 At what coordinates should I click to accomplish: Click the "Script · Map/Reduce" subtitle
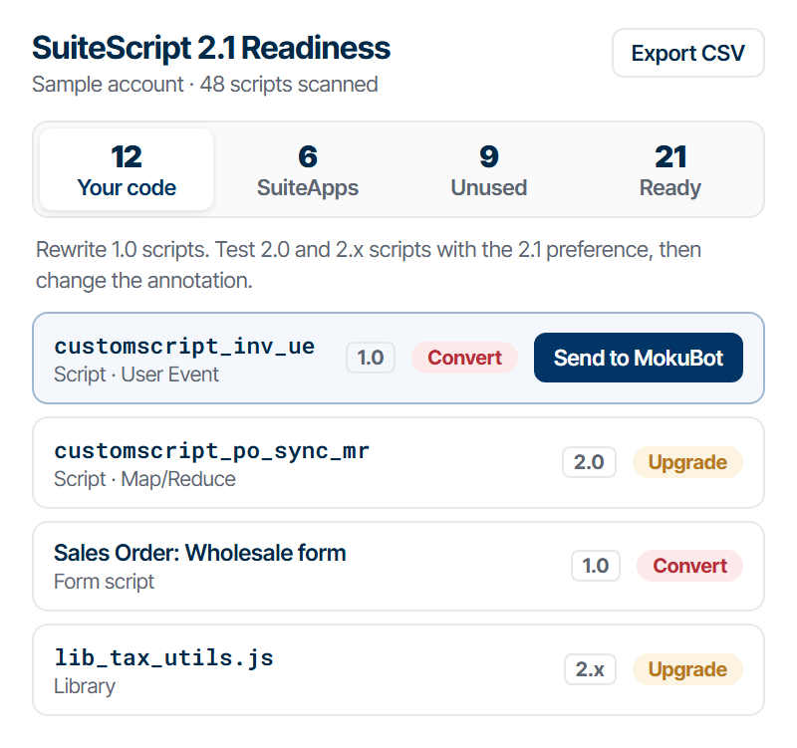coord(144,479)
